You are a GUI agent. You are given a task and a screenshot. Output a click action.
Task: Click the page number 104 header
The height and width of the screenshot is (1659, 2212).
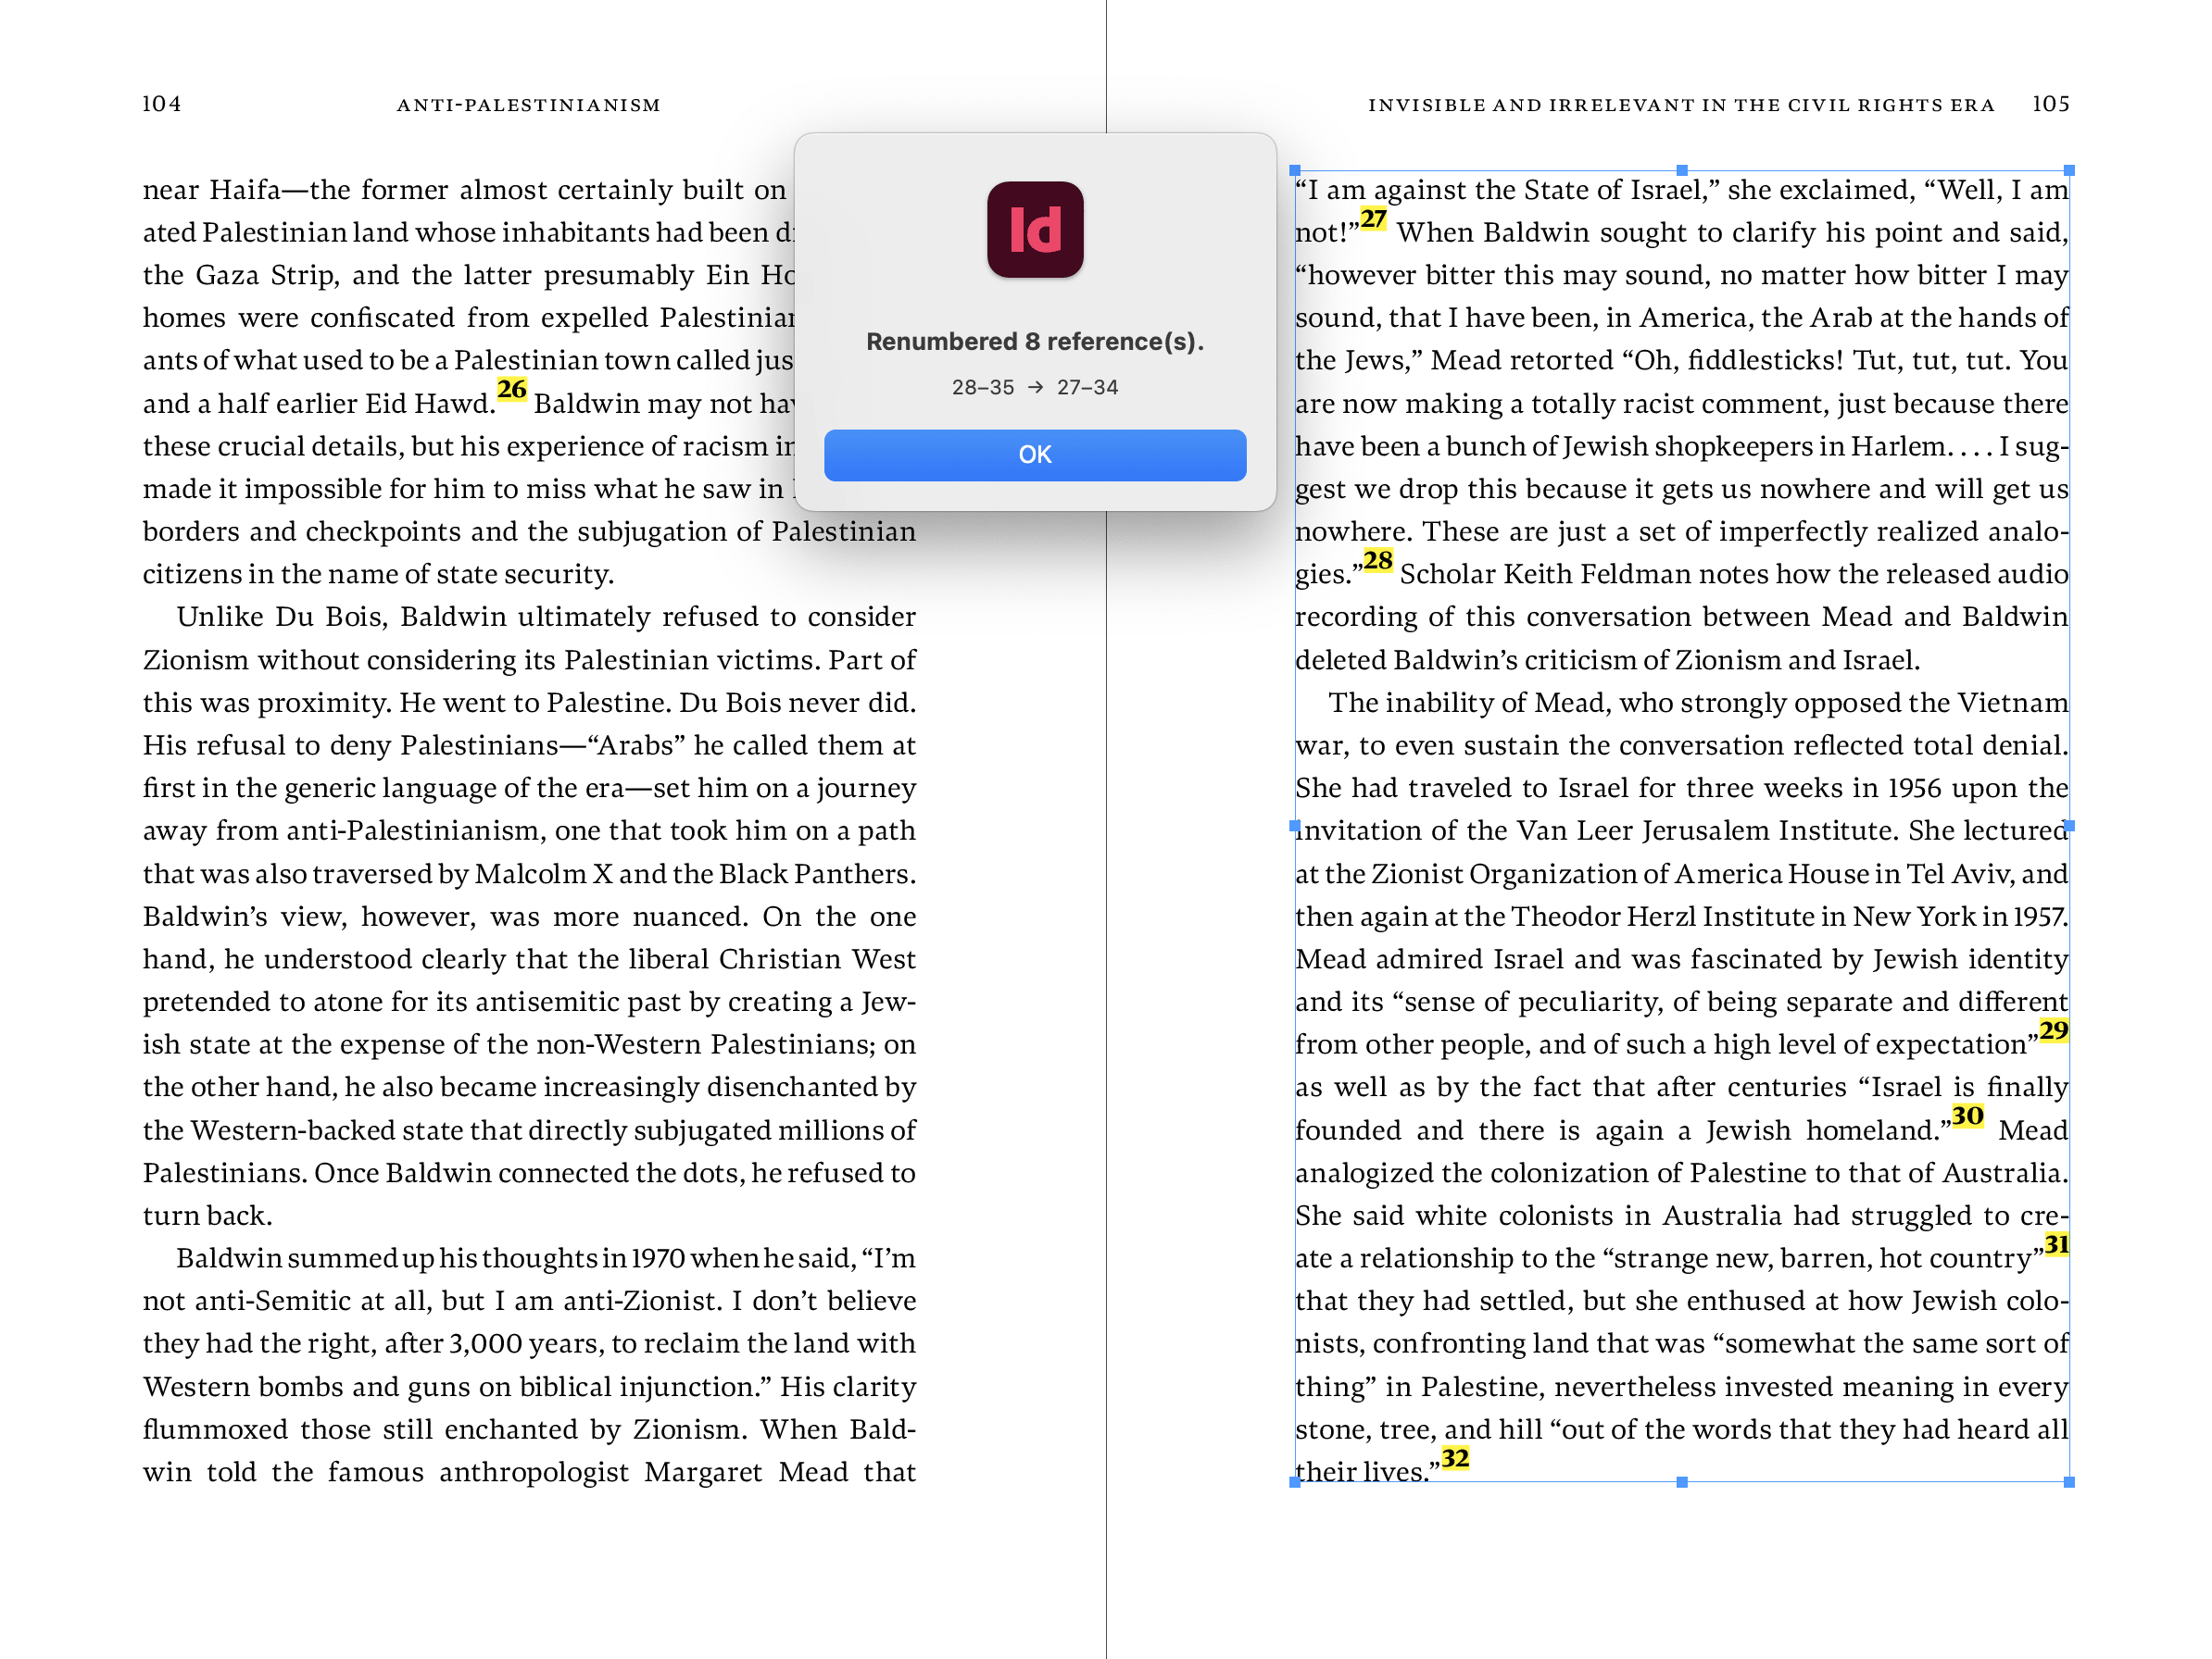tap(161, 104)
